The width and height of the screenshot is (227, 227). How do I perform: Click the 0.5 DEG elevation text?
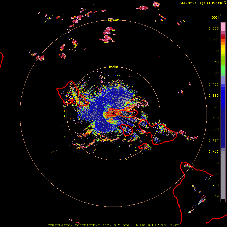pos(122,225)
